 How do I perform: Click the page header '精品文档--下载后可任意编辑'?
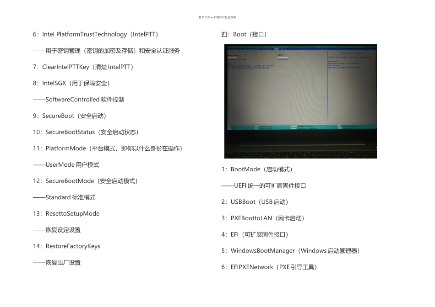click(217, 17)
